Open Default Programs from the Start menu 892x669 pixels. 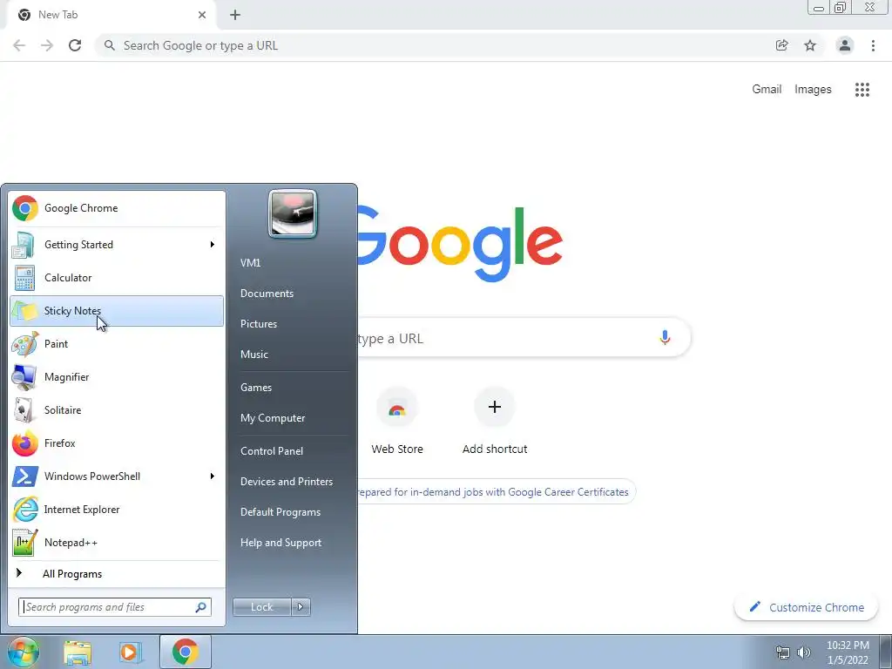point(280,512)
